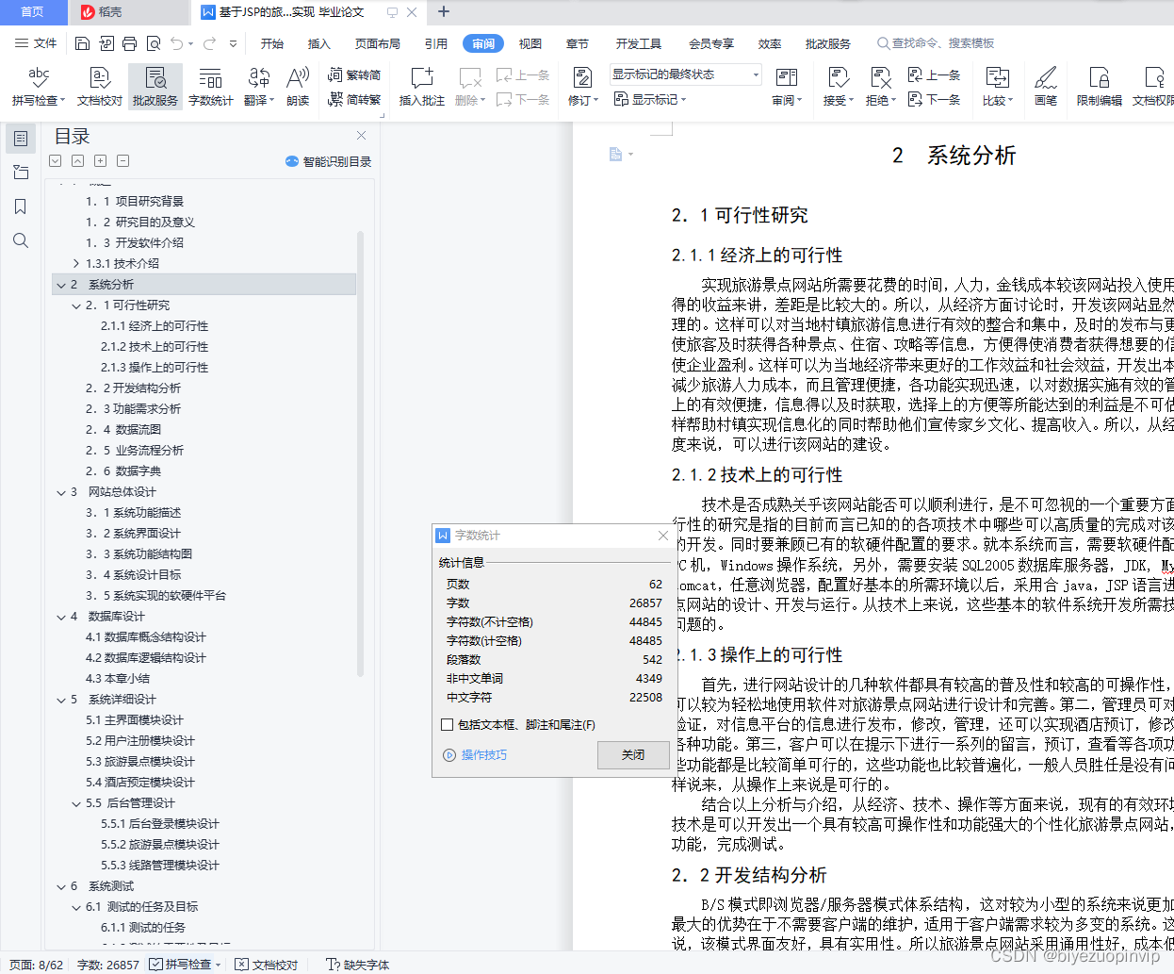
Task: Open the spelling check tool (拼写检查)
Action: 39,87
